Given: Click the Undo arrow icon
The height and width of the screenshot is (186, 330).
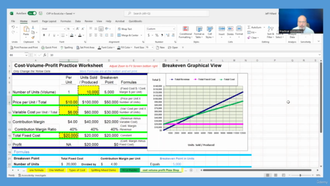Looking at the screenshot, I should coord(13,27).
